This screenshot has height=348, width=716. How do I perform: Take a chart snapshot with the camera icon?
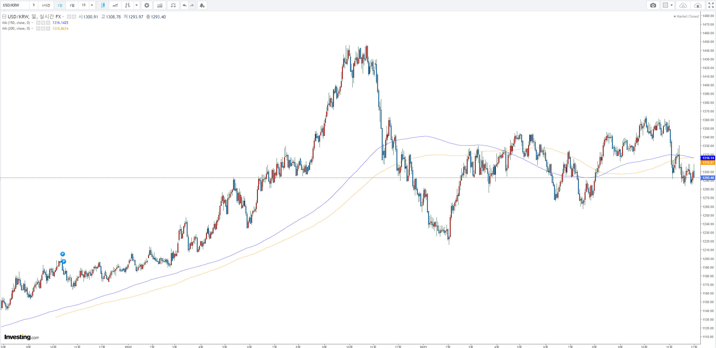(653, 5)
